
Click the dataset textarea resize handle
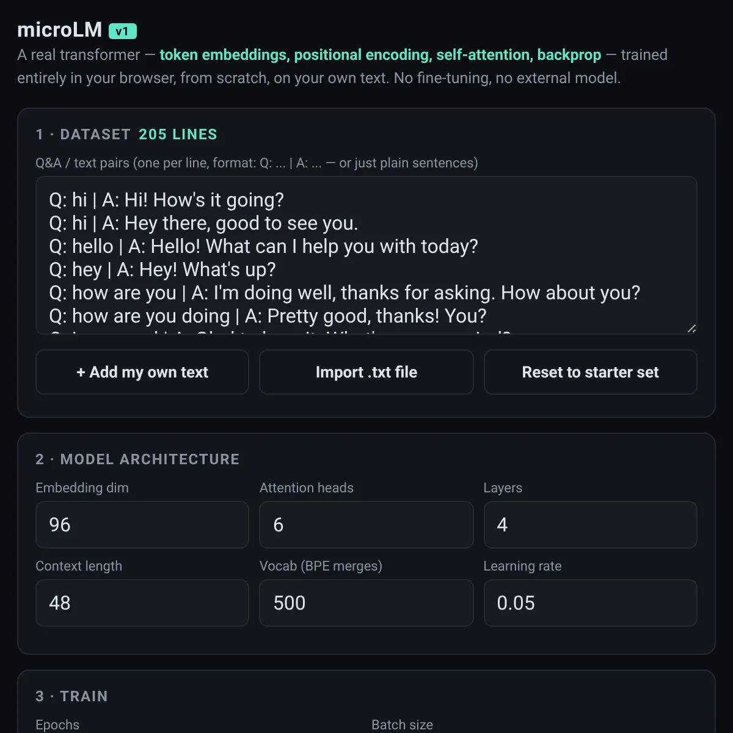pyautogui.click(x=691, y=329)
